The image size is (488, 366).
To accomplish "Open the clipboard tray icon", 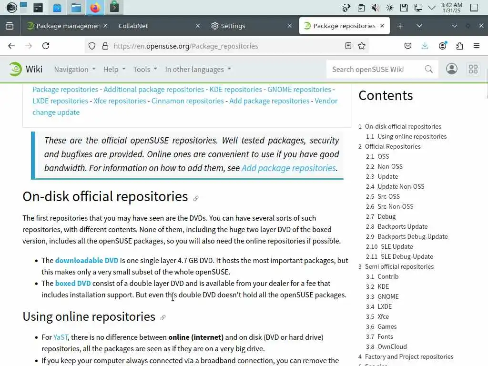I will tap(361, 8).
